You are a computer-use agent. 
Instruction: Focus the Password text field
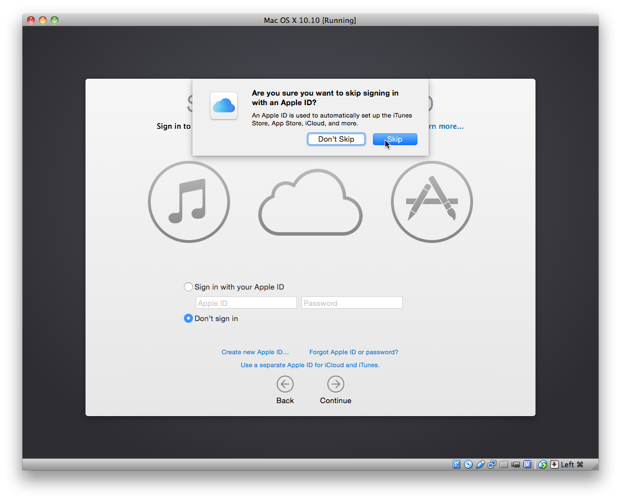tap(352, 303)
